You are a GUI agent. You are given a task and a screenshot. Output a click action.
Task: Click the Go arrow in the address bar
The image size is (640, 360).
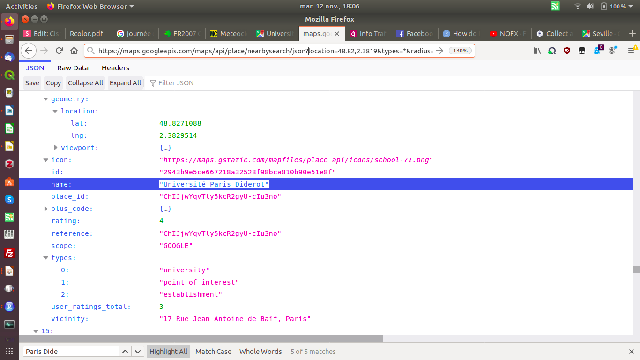coord(439,51)
